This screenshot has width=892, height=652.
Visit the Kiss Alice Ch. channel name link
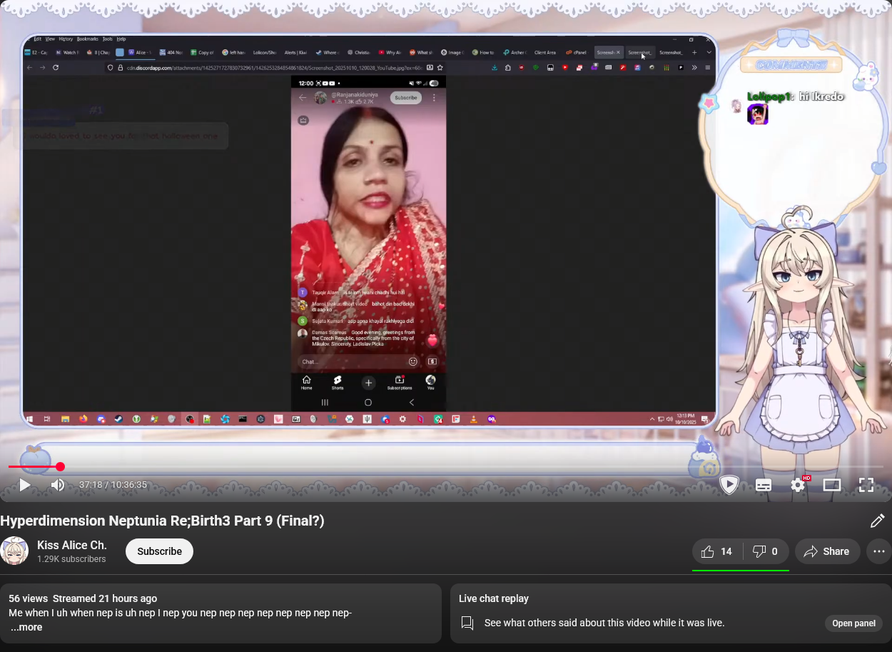click(71, 545)
